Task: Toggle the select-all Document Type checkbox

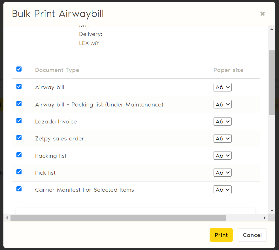Action: tap(19, 69)
